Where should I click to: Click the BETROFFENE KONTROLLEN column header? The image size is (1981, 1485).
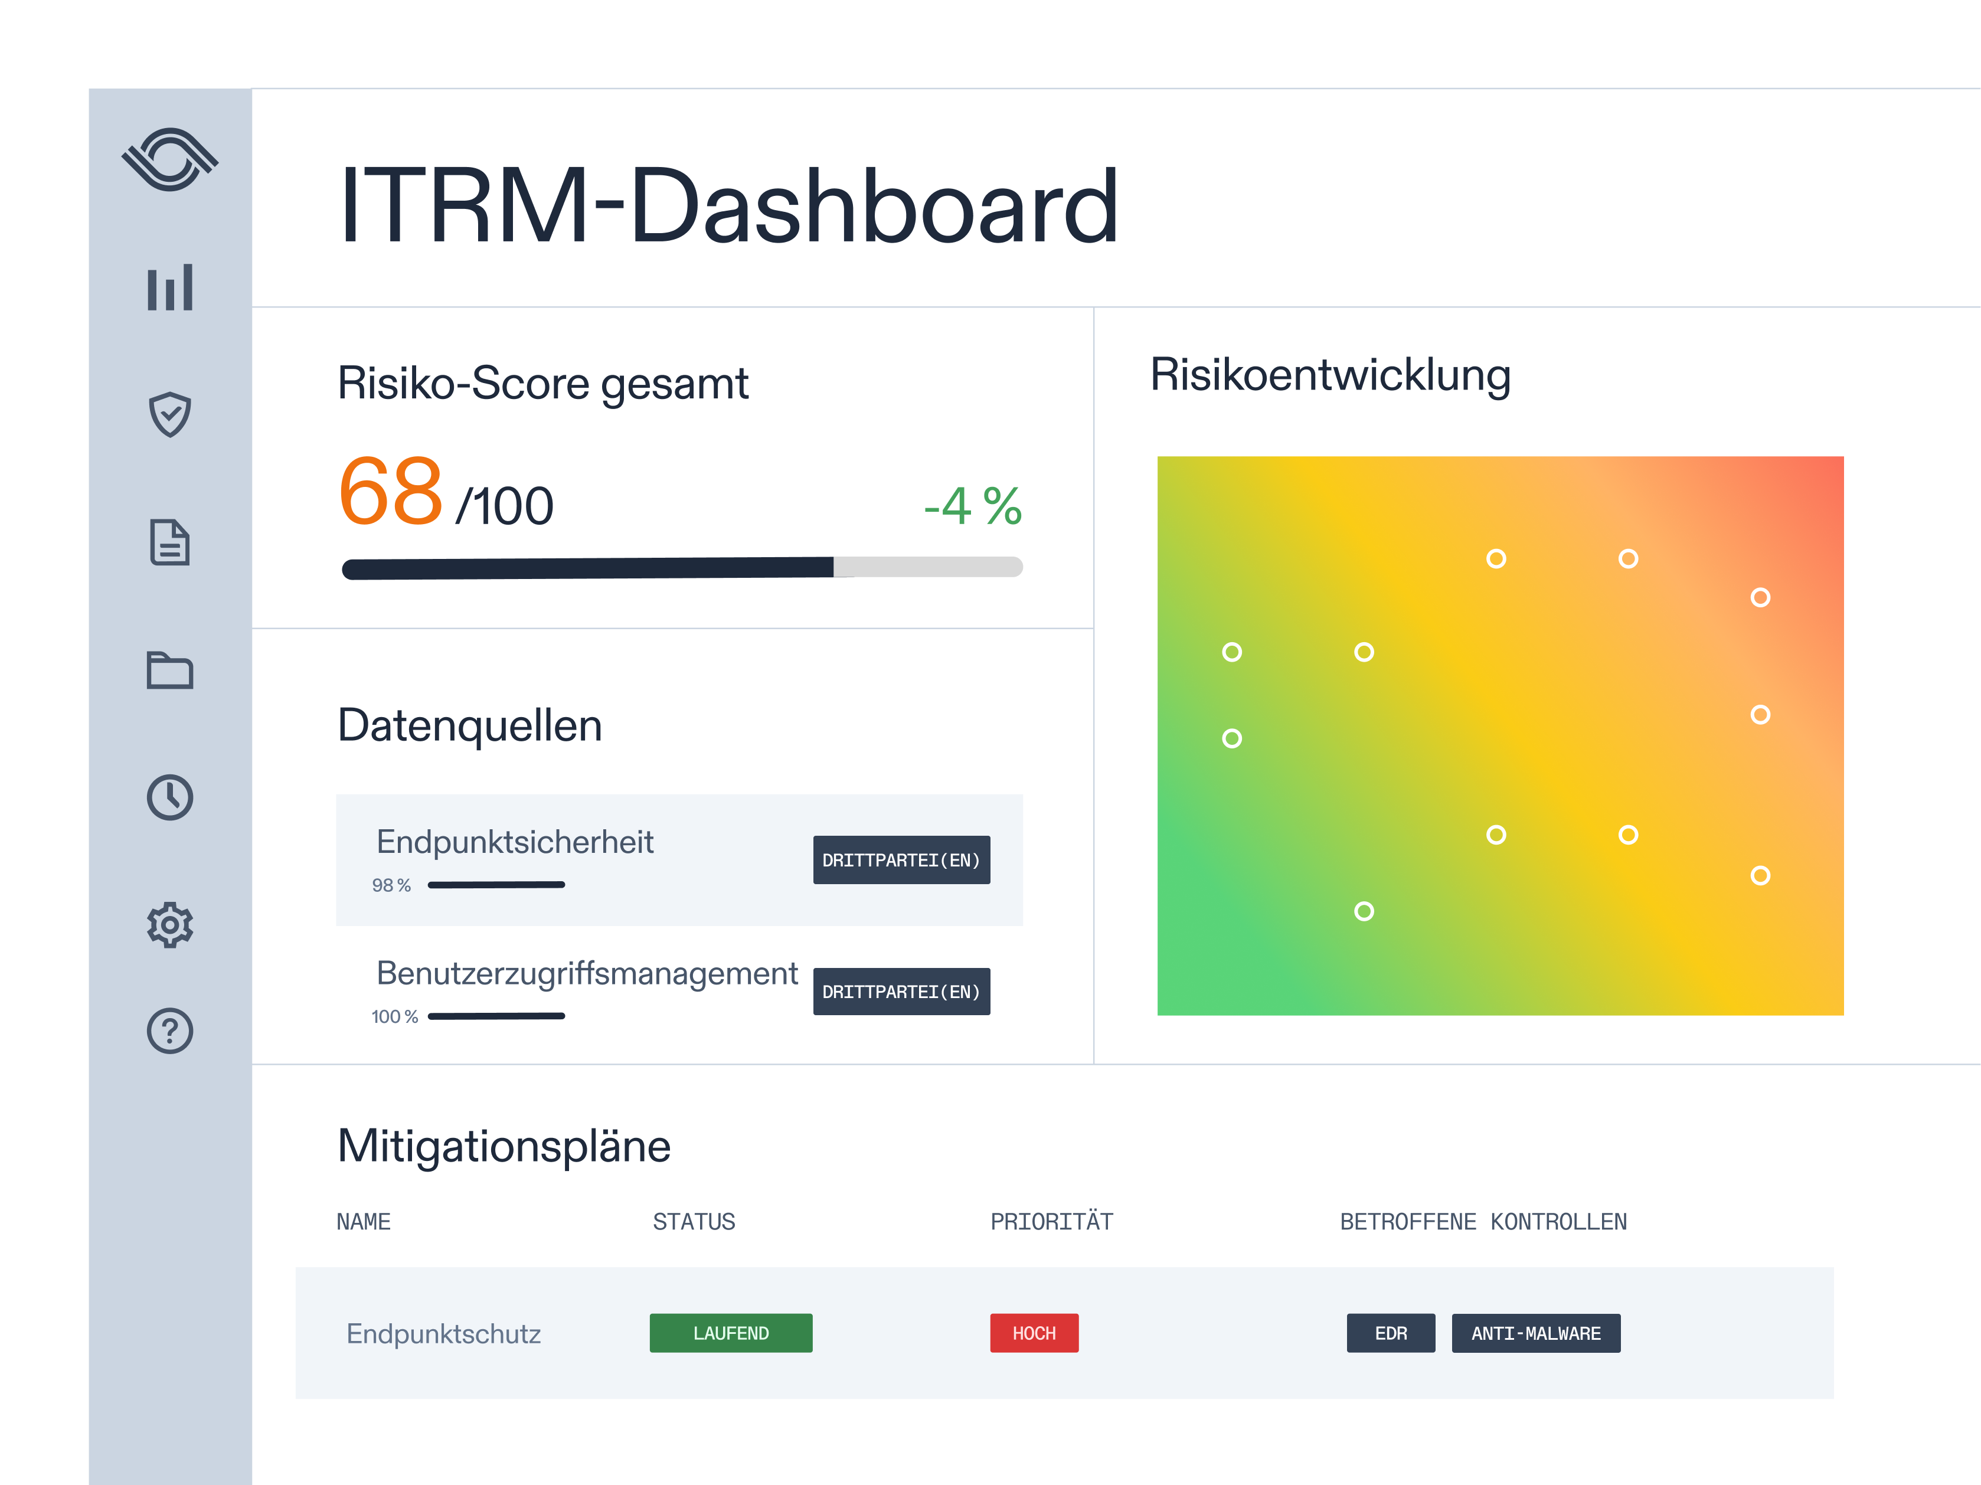point(1483,1222)
